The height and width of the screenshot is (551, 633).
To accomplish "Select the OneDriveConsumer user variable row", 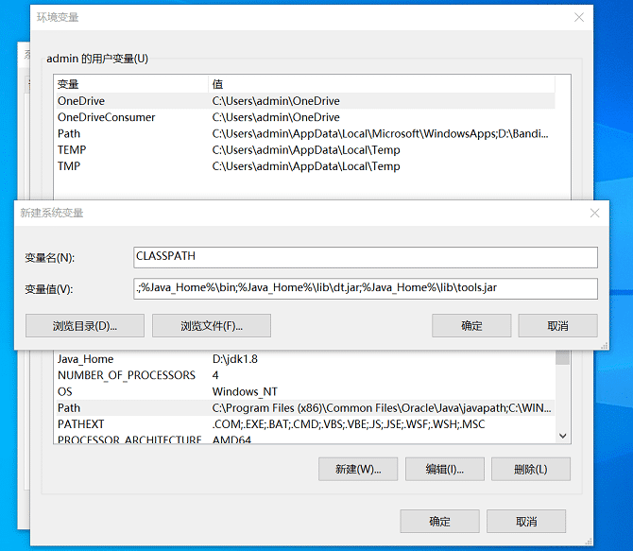I will 304,117.
